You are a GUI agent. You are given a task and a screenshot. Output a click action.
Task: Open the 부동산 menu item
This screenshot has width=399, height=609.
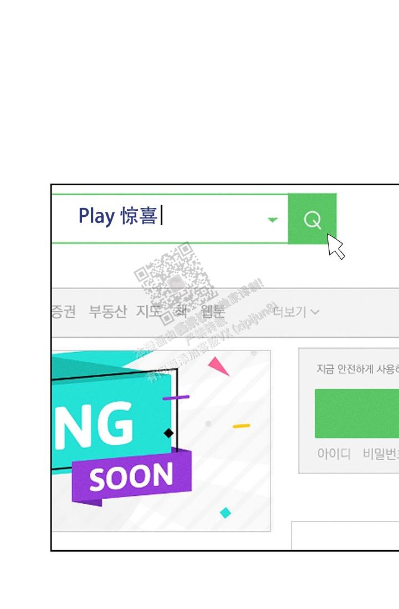pyautogui.click(x=108, y=312)
